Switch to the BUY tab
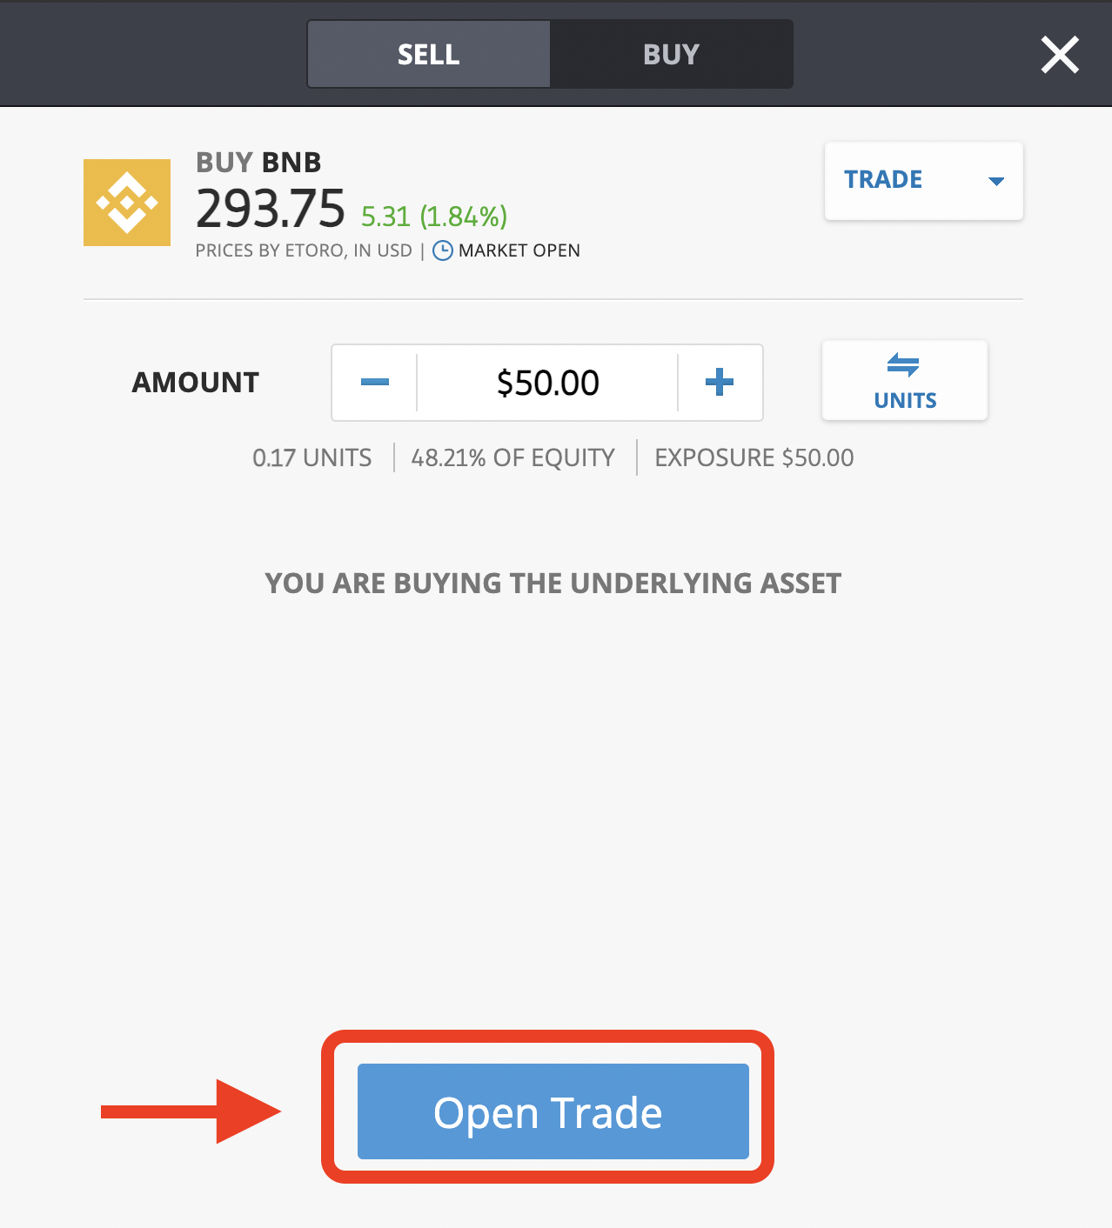The width and height of the screenshot is (1112, 1228). (671, 54)
